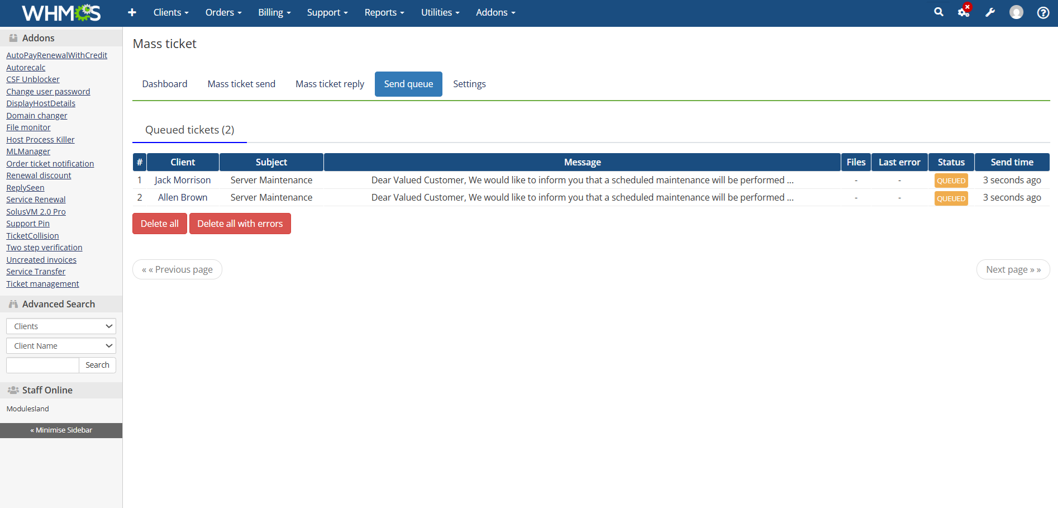The height and width of the screenshot is (508, 1058).
Task: Select the Queued tickets (2) tab
Action: coord(189,130)
